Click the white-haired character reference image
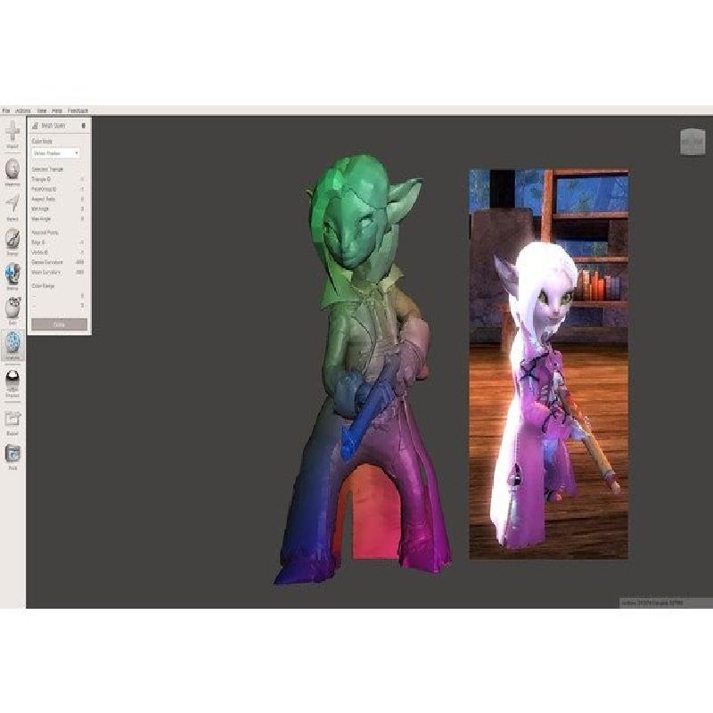The height and width of the screenshot is (713, 713). click(548, 364)
